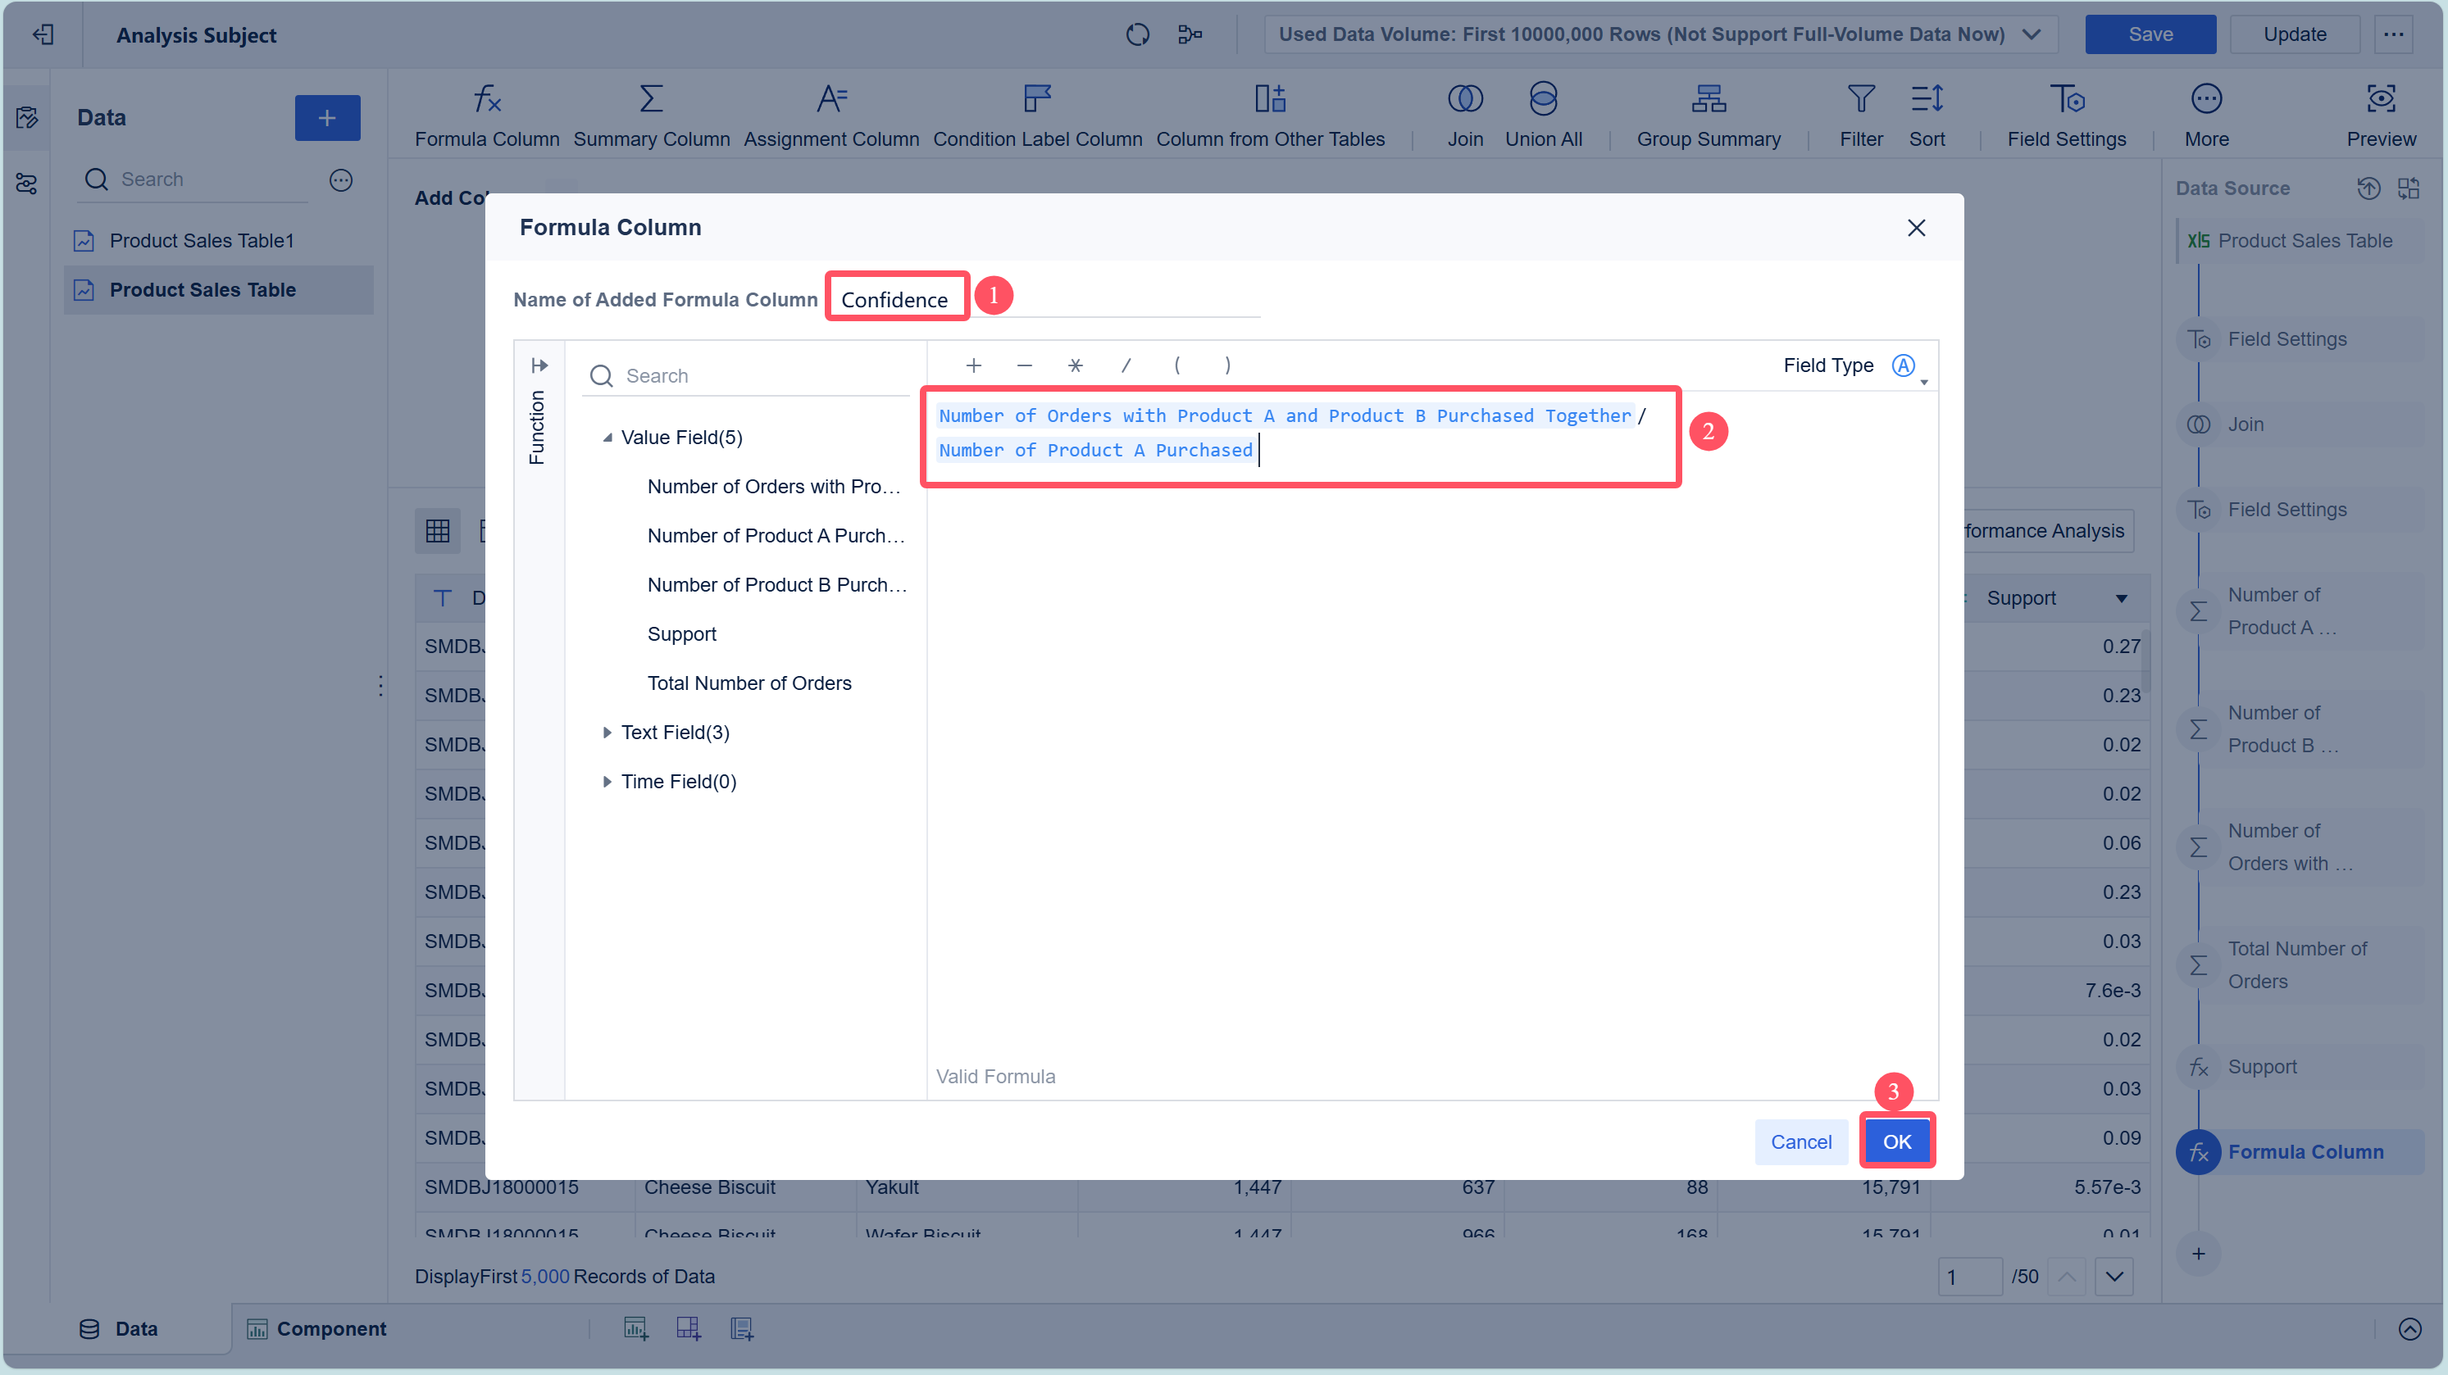Open the Summary Column sigma tool
2448x1375 pixels.
(x=651, y=99)
